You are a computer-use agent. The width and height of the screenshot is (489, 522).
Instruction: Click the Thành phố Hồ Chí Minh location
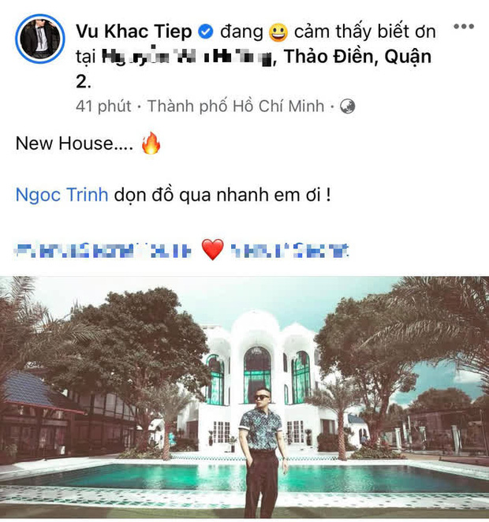click(236, 106)
